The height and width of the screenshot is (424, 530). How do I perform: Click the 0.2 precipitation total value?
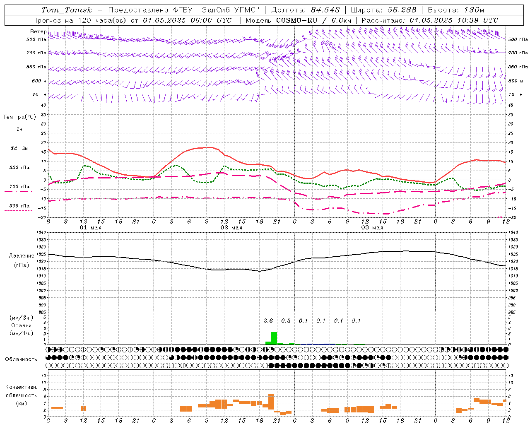286,320
